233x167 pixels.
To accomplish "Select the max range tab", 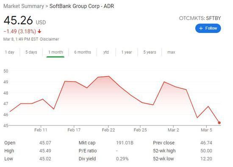I will pyautogui.click(x=171, y=52).
